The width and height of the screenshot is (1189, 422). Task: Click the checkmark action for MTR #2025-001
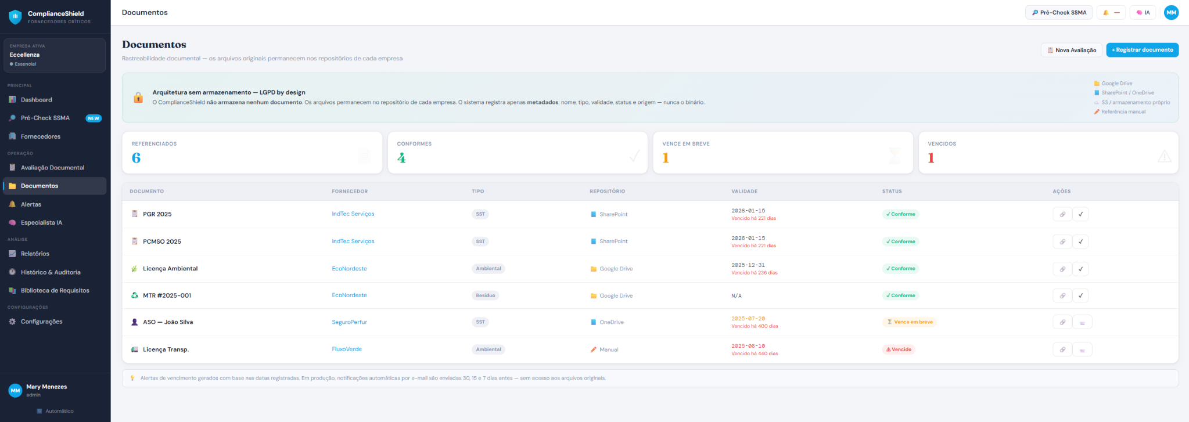1080,295
